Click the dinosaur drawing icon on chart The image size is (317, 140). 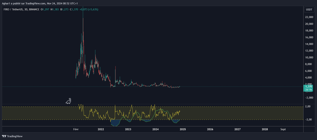[x=68, y=101]
